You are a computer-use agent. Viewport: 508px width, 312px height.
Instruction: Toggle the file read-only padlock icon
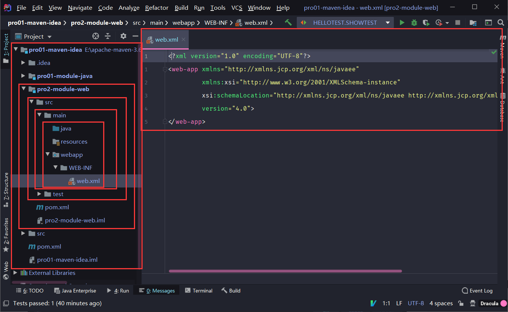[x=460, y=303]
